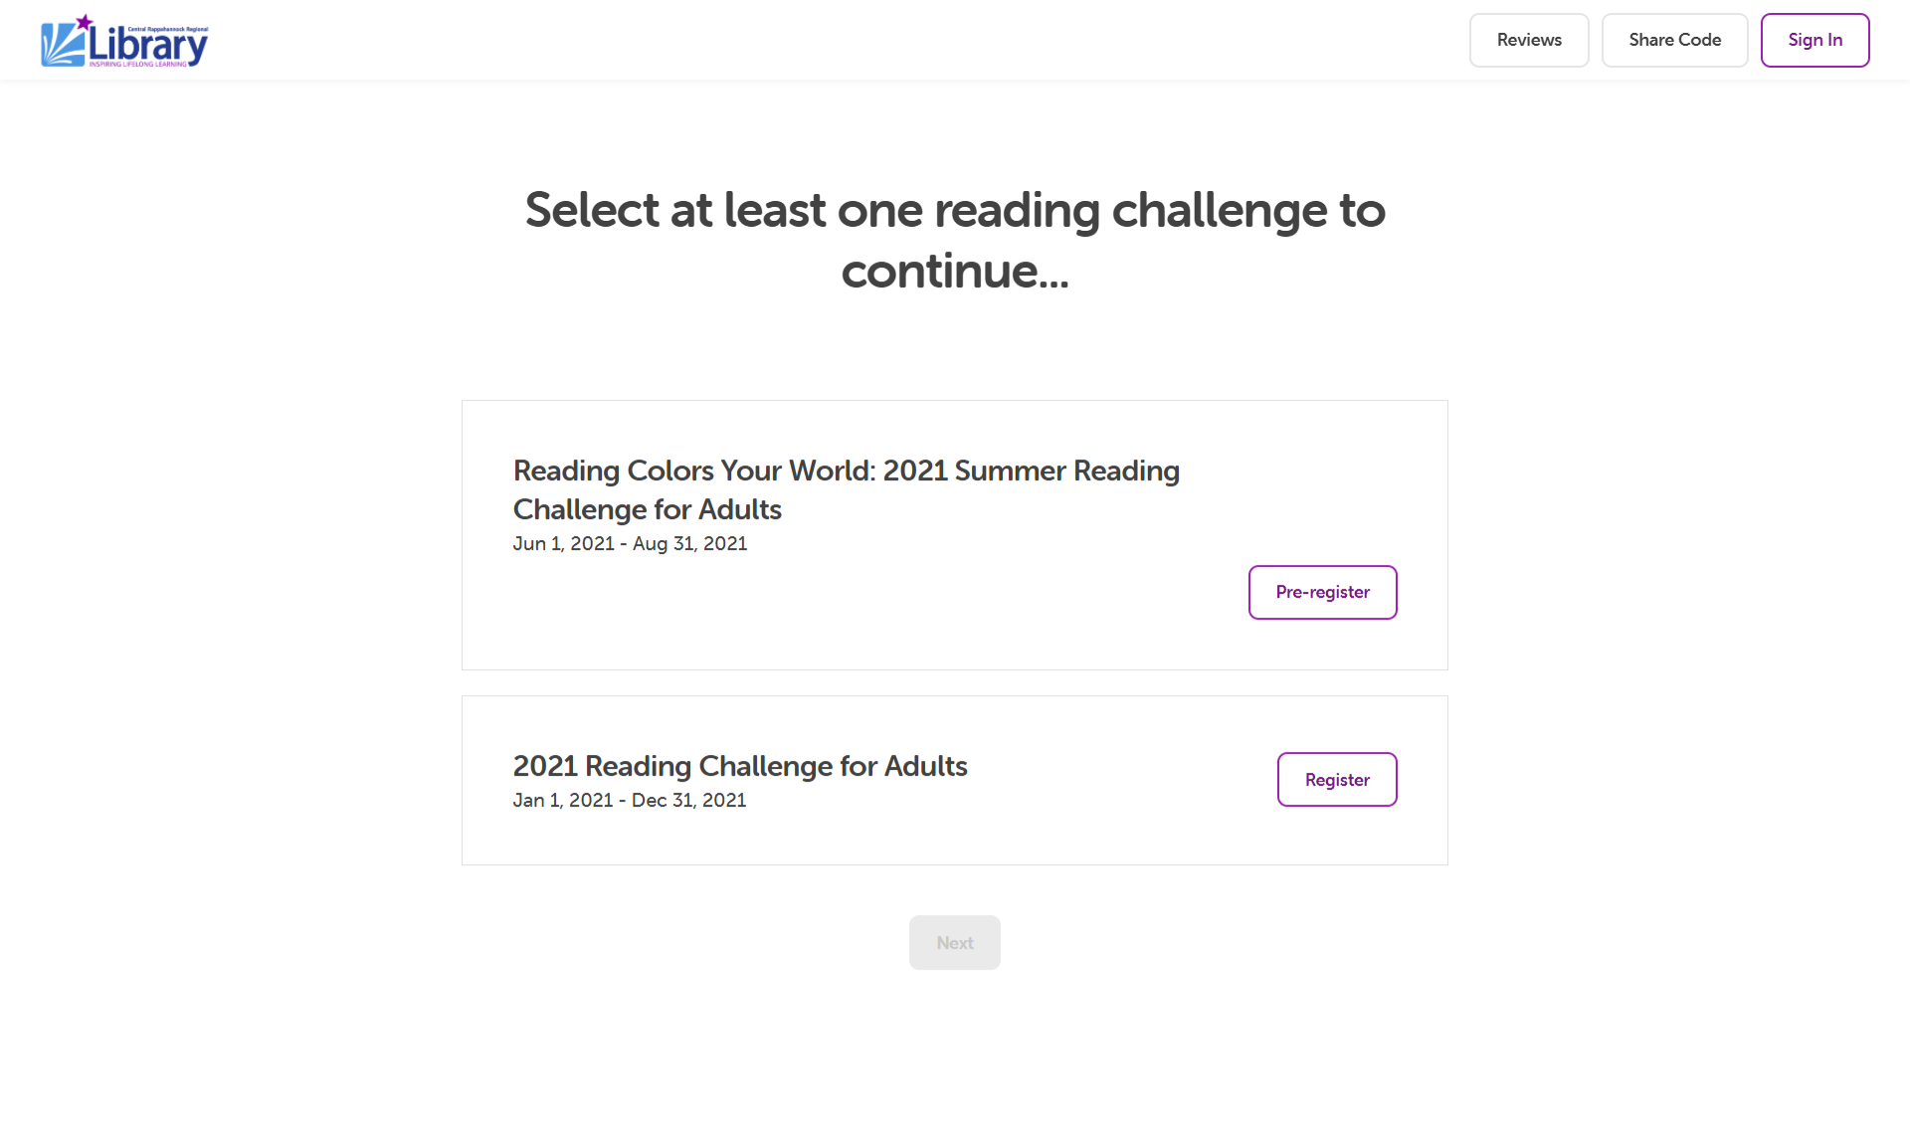
Task: Click the Library logo book graphic
Action: (62, 45)
